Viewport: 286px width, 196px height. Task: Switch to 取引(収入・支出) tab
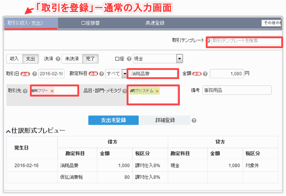click(x=31, y=23)
